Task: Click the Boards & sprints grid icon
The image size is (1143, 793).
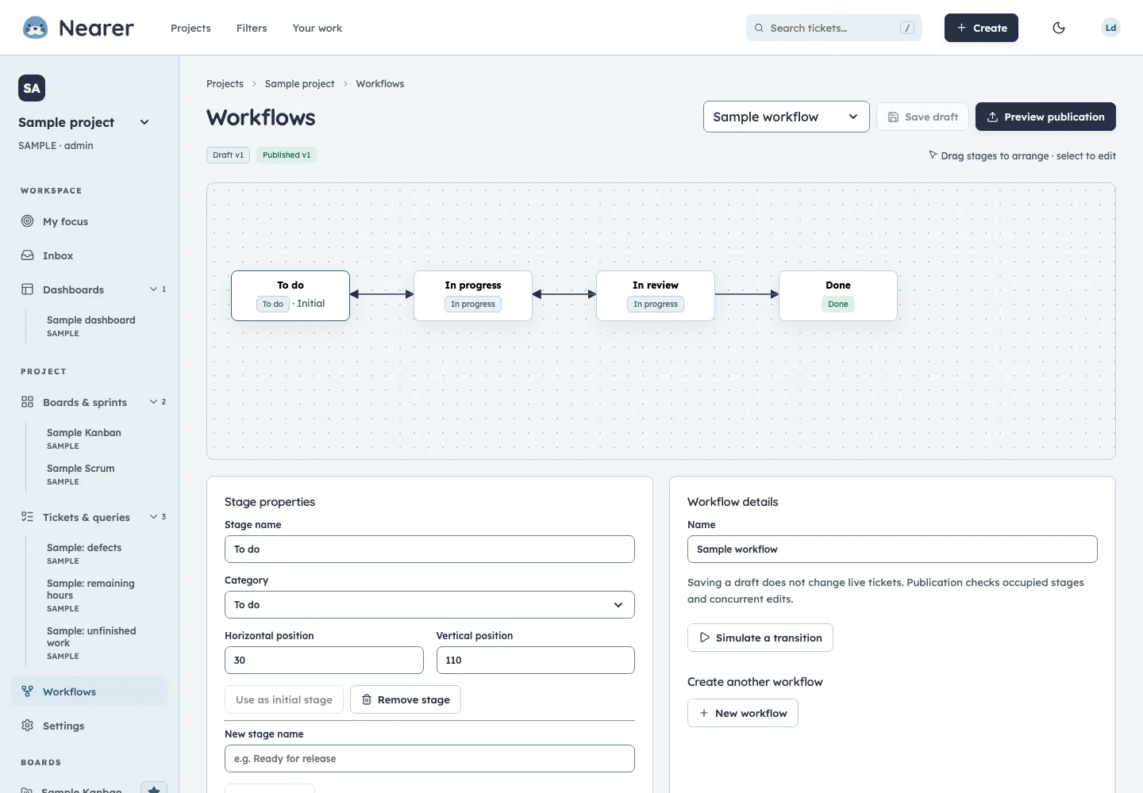Action: [x=27, y=402]
